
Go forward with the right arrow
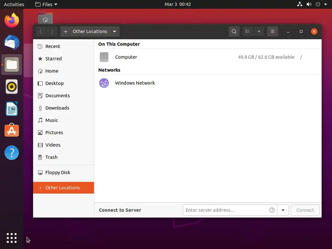(x=52, y=31)
